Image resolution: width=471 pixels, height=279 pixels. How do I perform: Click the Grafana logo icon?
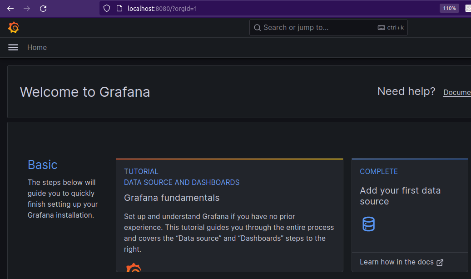coord(14,27)
